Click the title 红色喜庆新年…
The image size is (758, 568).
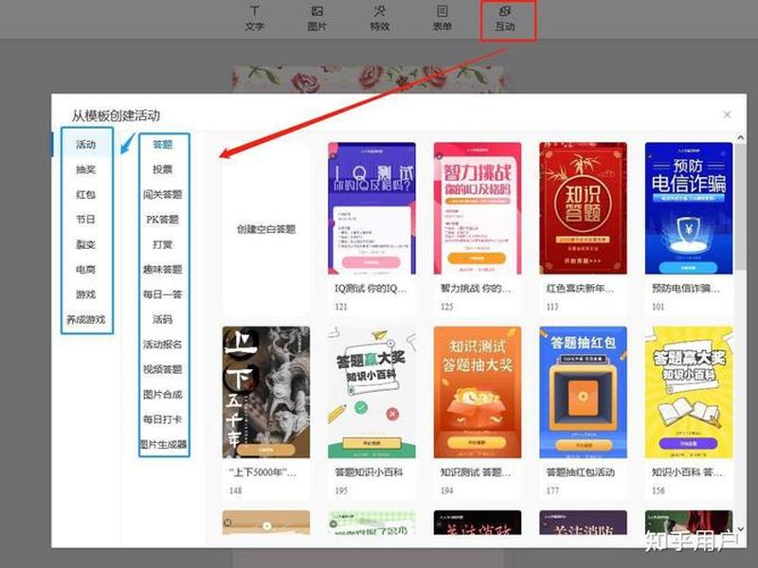click(x=581, y=289)
